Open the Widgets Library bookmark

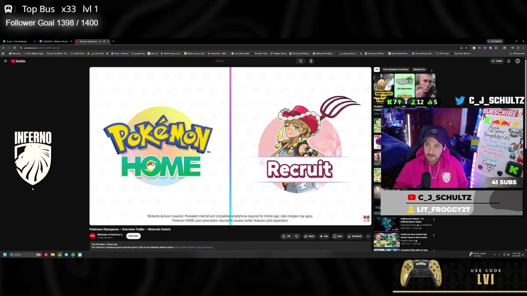[278, 53]
